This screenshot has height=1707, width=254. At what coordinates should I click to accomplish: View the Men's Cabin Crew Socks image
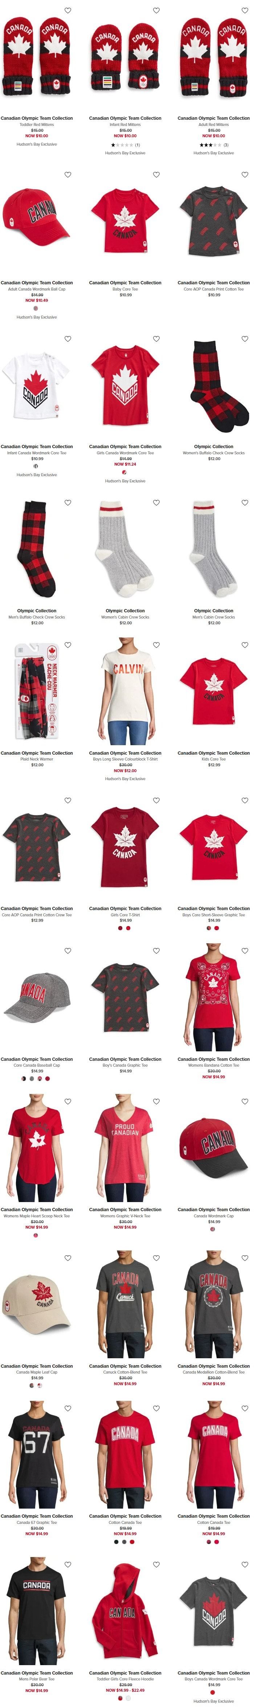coord(214,550)
